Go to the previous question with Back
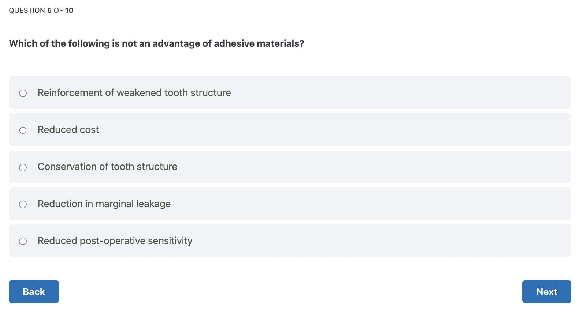This screenshot has height=315, width=583. click(x=34, y=292)
